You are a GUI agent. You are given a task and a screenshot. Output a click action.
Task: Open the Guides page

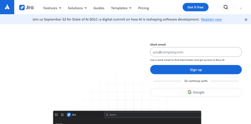(99, 8)
